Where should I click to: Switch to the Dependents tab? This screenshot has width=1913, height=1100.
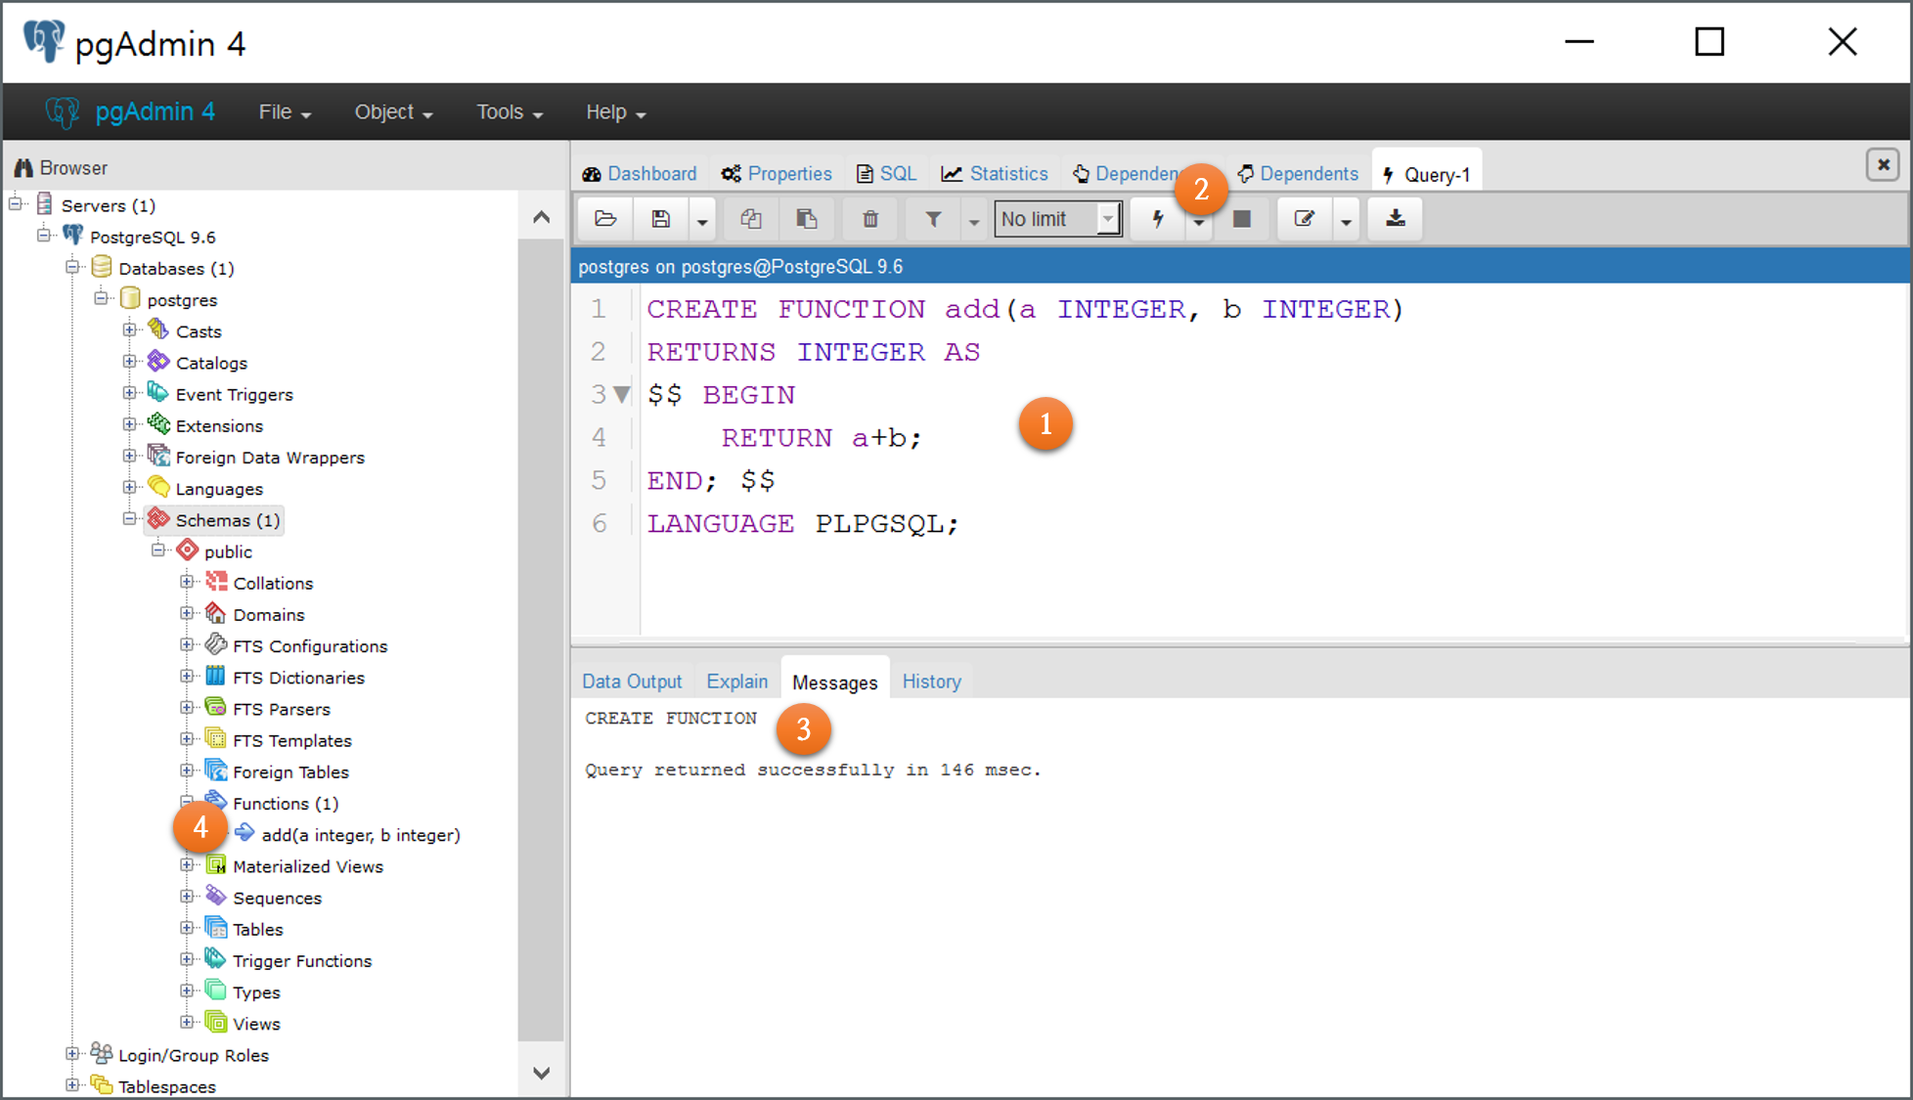pyautogui.click(x=1298, y=174)
